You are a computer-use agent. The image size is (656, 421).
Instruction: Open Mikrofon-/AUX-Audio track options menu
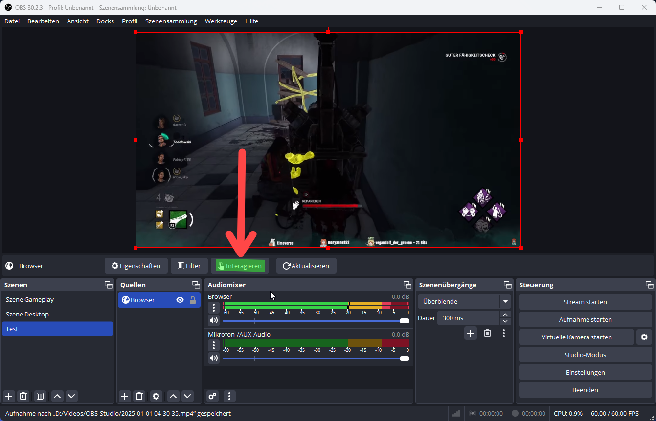[x=214, y=345]
